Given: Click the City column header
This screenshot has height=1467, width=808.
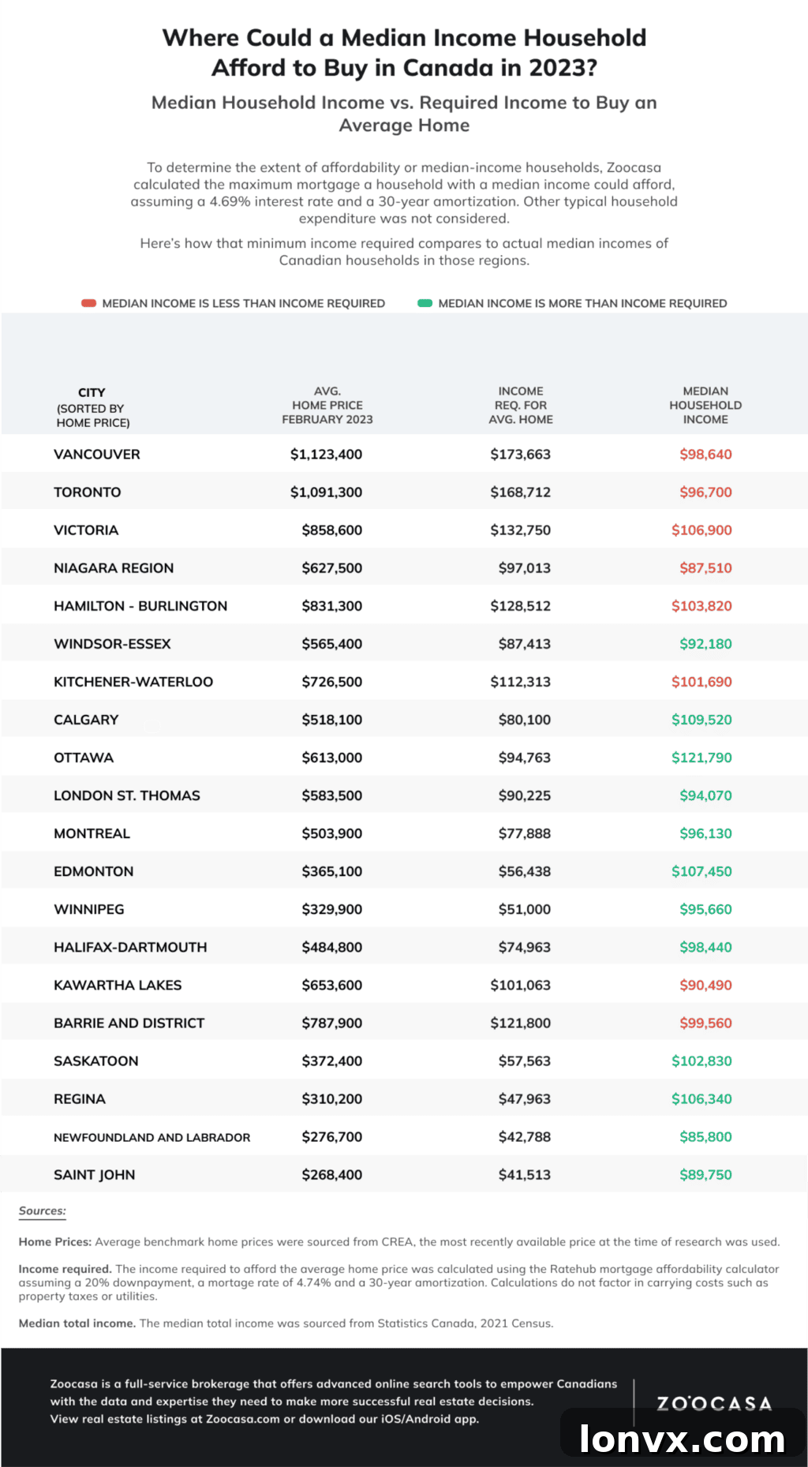Looking at the screenshot, I should (x=92, y=407).
